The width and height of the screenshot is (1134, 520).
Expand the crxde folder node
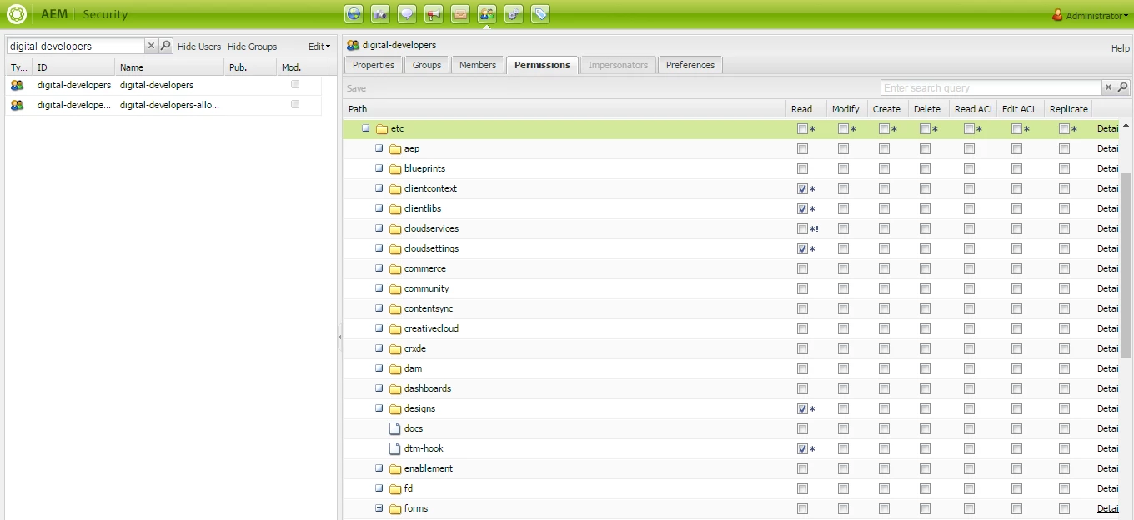(x=379, y=348)
